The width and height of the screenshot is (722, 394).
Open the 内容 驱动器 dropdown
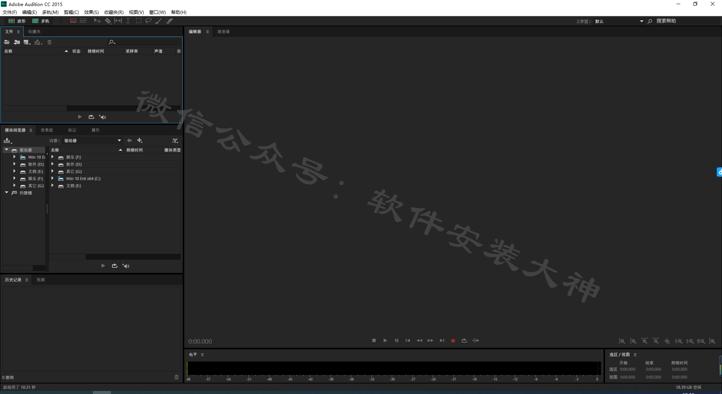click(x=93, y=141)
